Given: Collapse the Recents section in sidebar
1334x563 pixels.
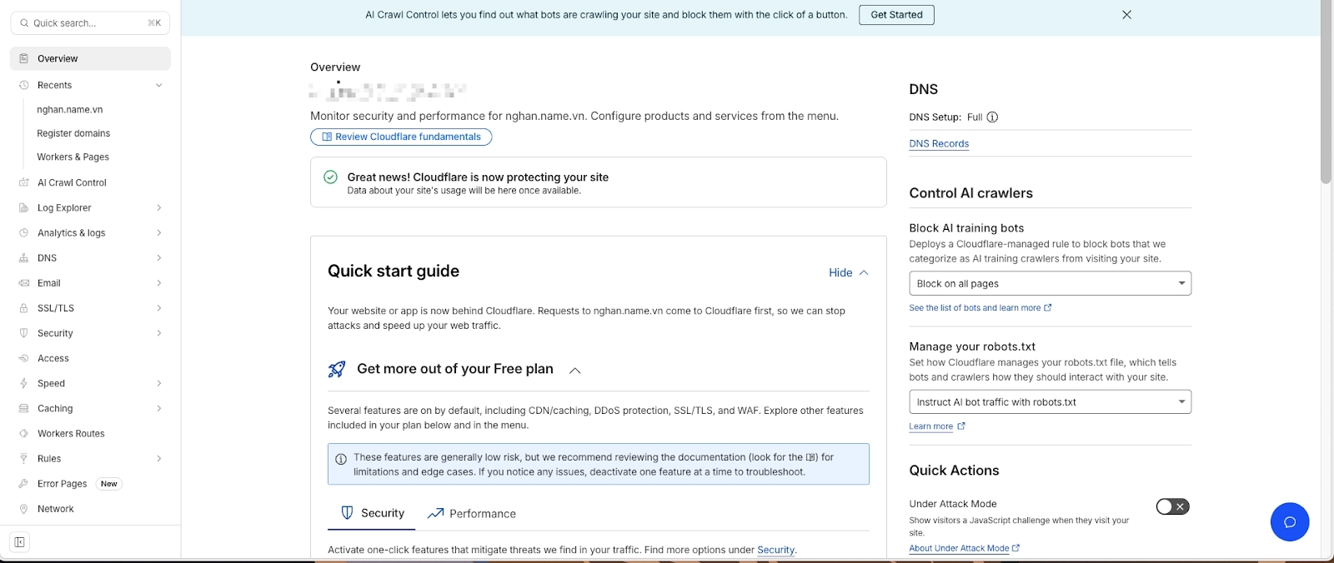Looking at the screenshot, I should [158, 85].
